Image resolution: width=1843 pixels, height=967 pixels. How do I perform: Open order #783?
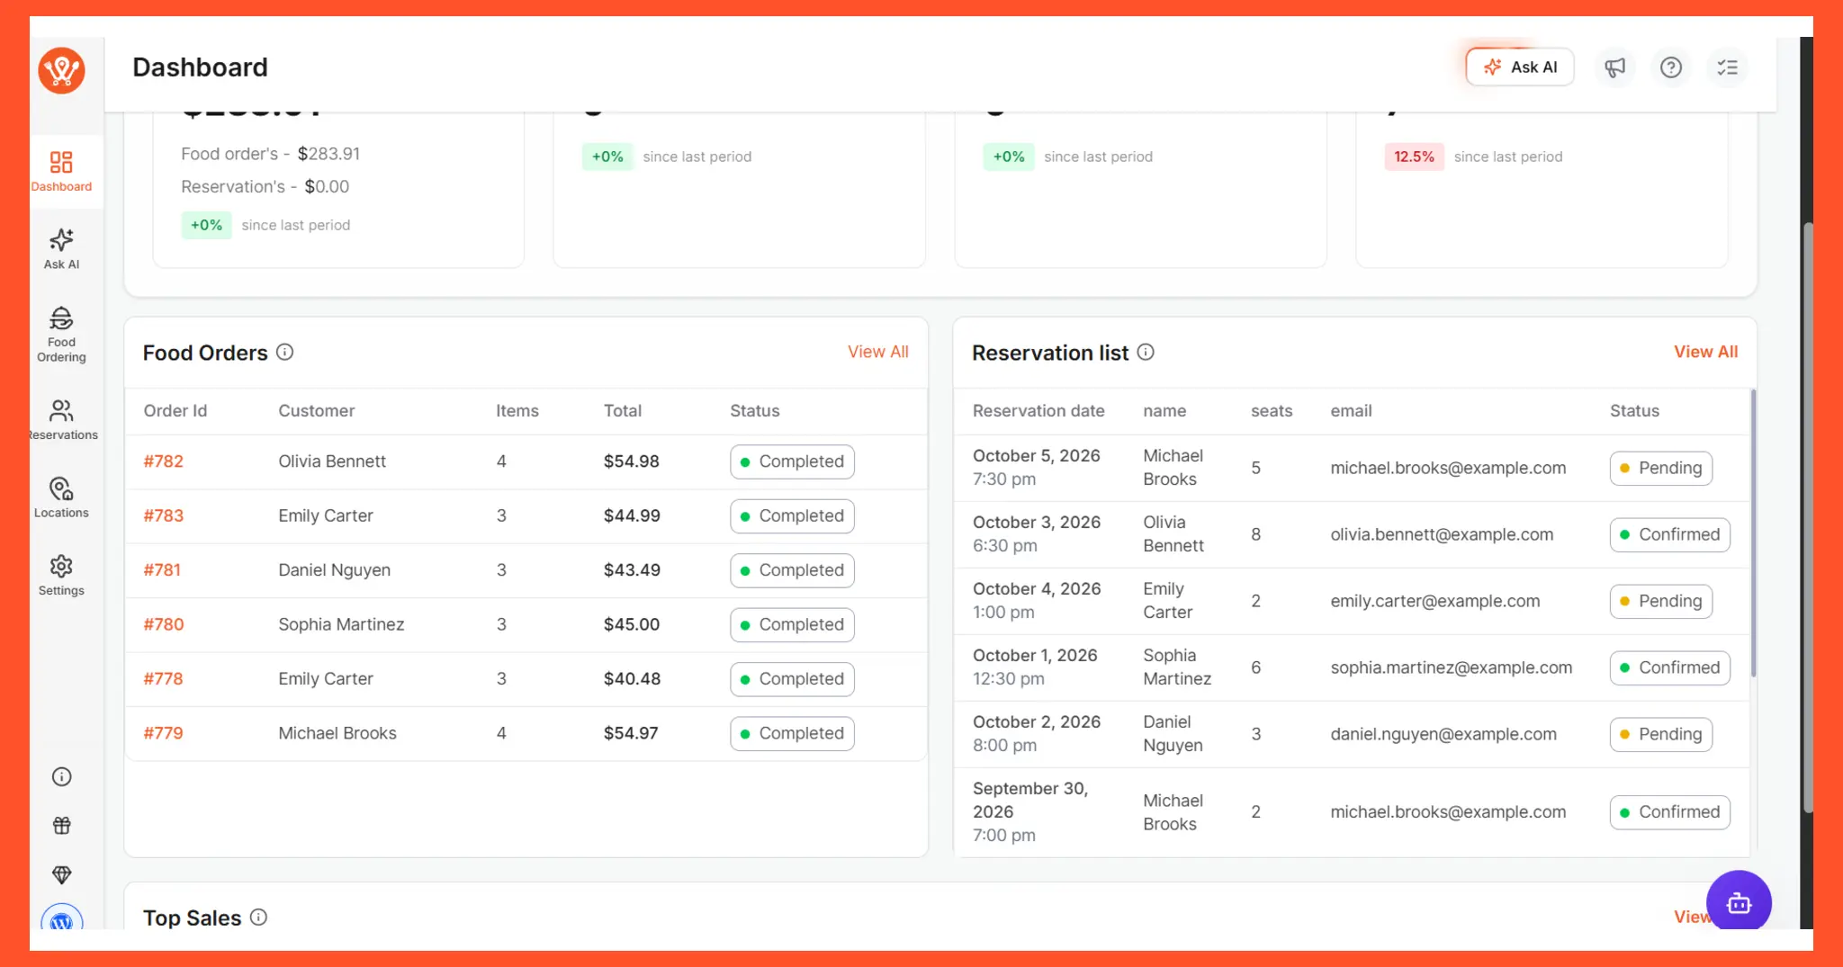[x=164, y=515]
